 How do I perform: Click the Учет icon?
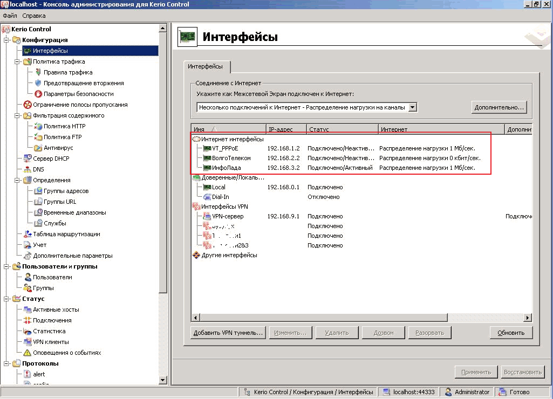(28, 245)
